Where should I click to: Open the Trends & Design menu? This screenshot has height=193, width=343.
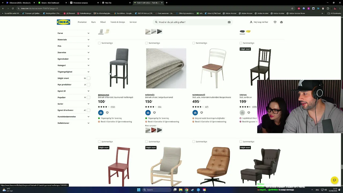coord(118,22)
